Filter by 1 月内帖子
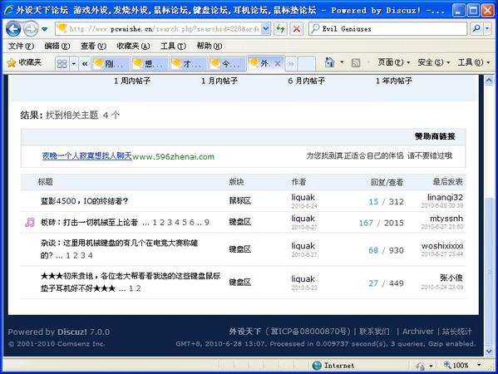The height and width of the screenshot is (374, 498). [219, 81]
